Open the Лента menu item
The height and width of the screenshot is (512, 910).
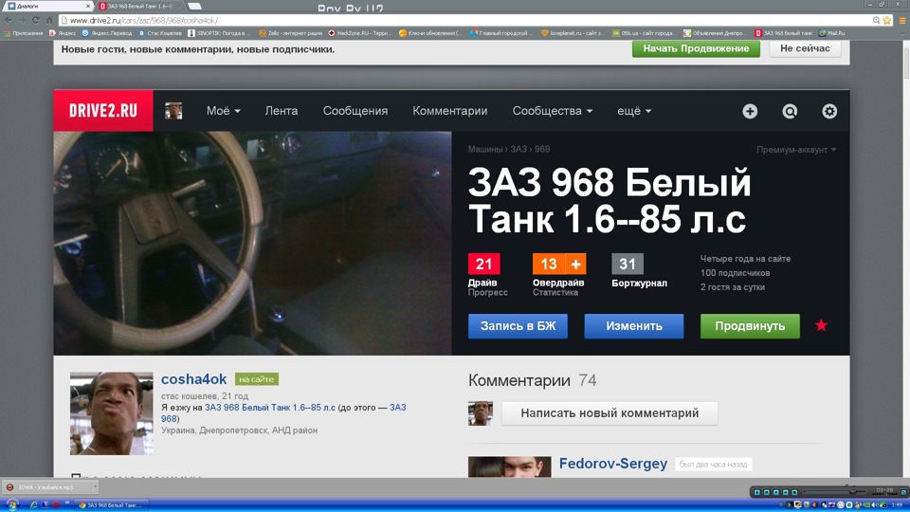tap(282, 111)
